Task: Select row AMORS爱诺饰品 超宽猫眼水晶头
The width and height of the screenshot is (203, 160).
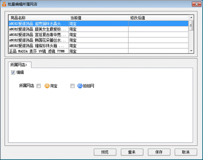Action: (98, 23)
